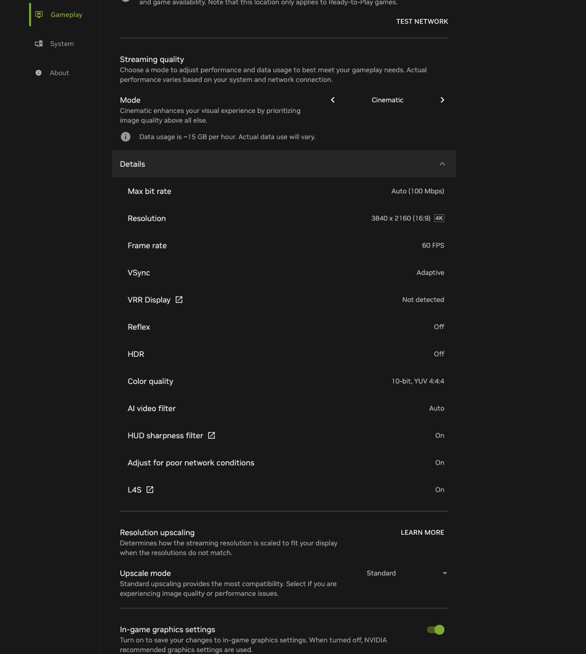
Task: Collapse the Details section
Action: [442, 164]
